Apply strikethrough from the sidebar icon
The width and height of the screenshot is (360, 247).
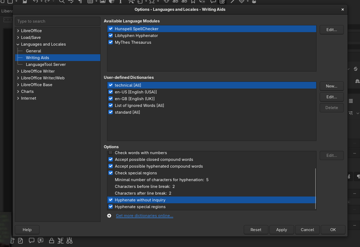click(x=355, y=69)
